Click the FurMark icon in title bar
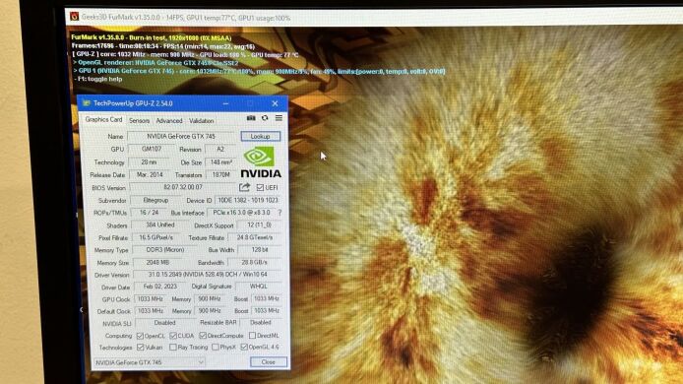Image resolution: width=683 pixels, height=384 pixels. 75,17
